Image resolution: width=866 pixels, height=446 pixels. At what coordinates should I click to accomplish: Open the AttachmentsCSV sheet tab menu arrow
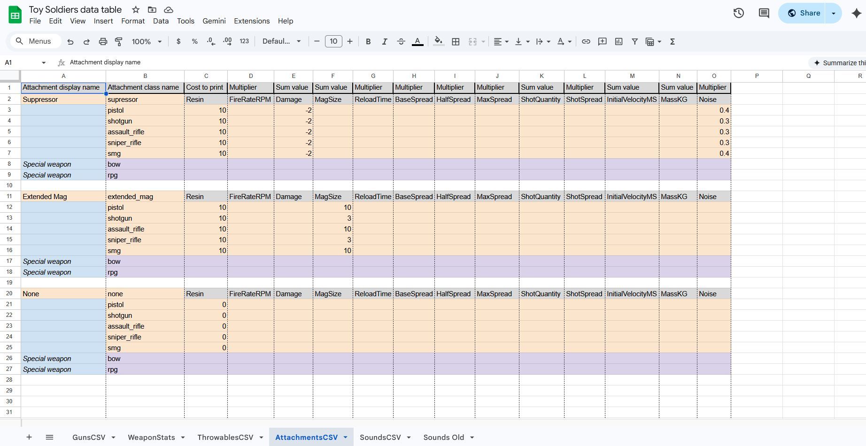coord(346,437)
